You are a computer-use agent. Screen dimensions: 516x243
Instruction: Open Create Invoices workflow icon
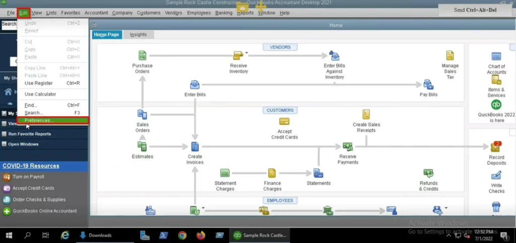click(x=195, y=147)
